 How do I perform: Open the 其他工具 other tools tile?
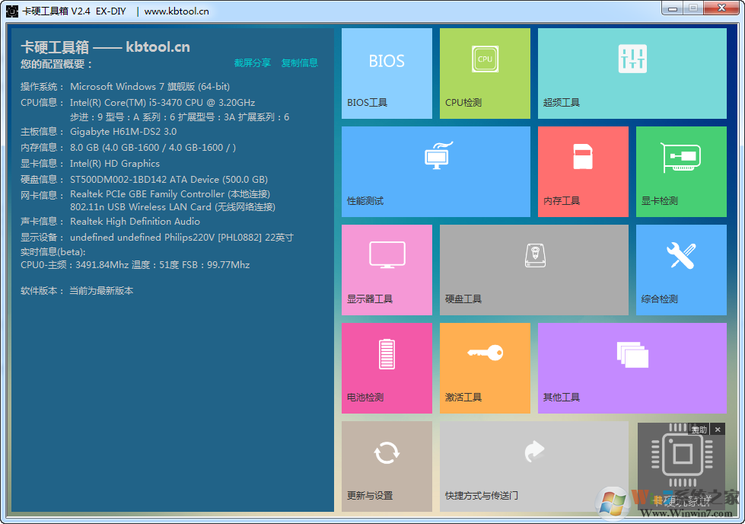coord(632,368)
